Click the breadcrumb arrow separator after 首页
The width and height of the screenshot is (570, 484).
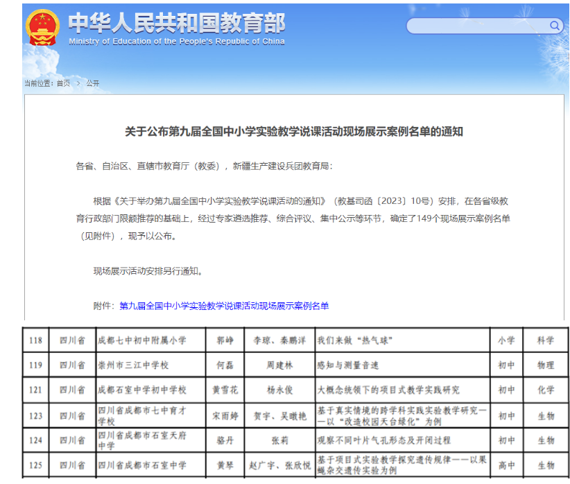[78, 83]
